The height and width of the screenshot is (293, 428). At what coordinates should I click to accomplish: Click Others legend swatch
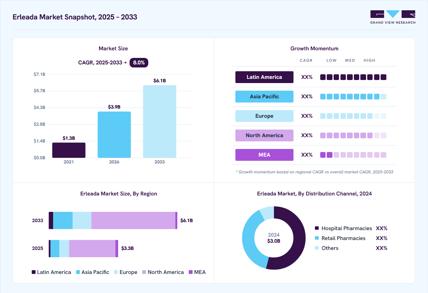click(317, 248)
